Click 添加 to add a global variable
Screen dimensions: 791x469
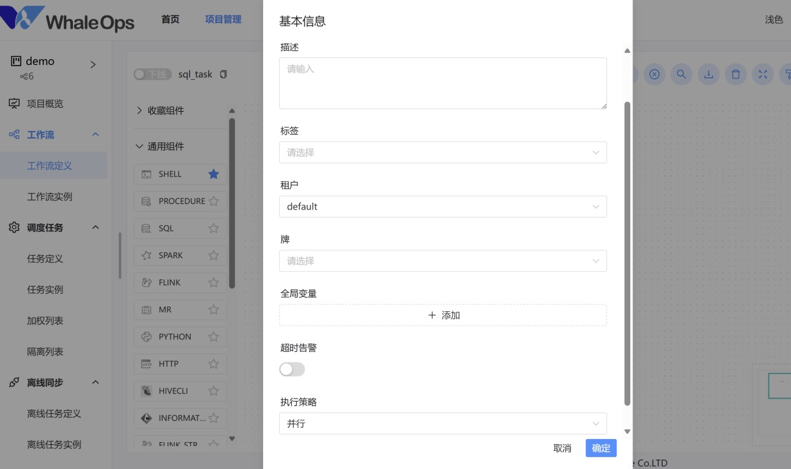click(443, 315)
